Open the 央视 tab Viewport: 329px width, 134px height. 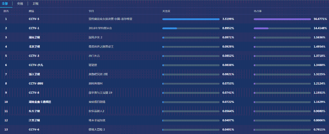click(x=20, y=4)
